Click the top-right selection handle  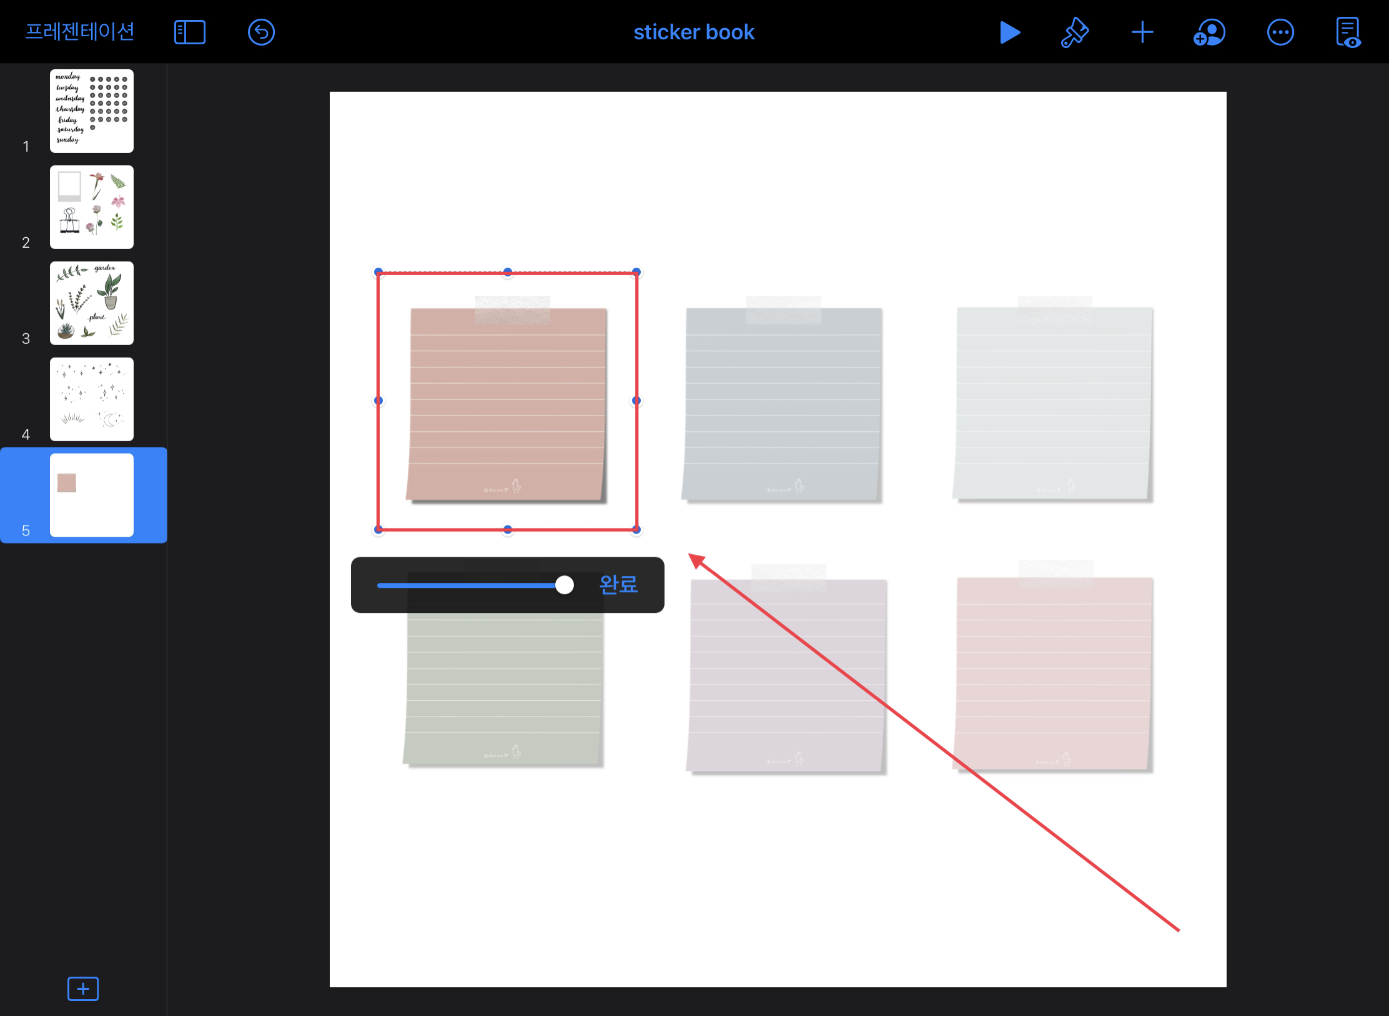click(636, 272)
